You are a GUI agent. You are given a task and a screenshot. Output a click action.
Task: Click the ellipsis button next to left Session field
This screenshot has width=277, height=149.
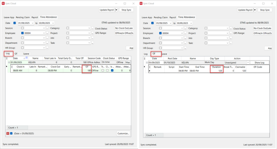click(47, 28)
